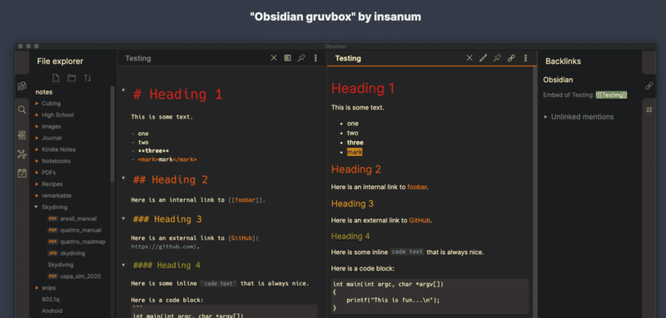
Task: Open the Backlinks panel title
Action: (x=564, y=61)
